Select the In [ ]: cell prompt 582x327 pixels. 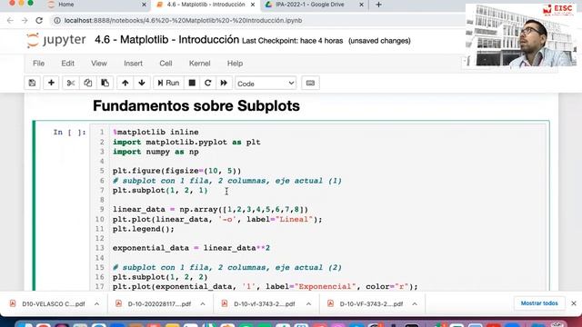click(x=69, y=133)
